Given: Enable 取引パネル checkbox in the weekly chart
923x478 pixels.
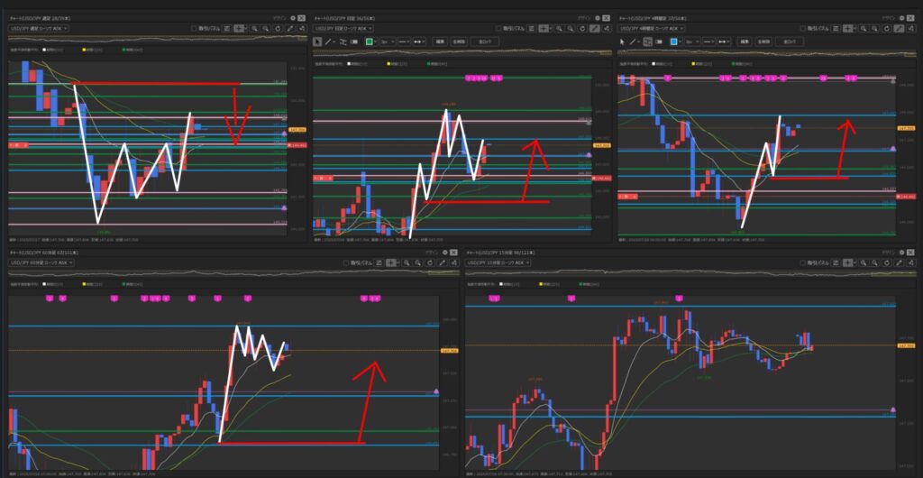Looking at the screenshot, I should click(195, 28).
